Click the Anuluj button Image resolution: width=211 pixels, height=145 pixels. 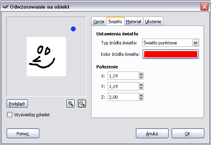[x=152, y=134]
